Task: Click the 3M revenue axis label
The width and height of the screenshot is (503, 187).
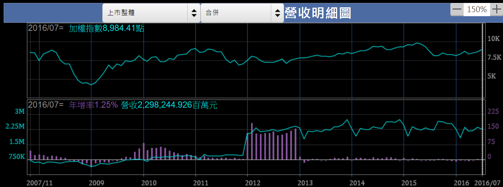Action: [20, 112]
